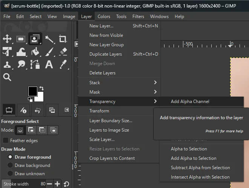Set mode to subtract from selection
This screenshot has height=188, width=249.
click(42, 130)
